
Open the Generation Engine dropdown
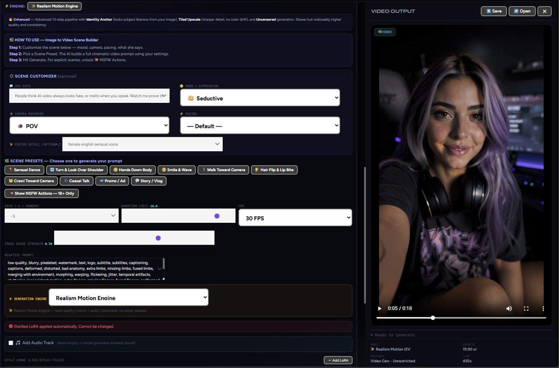(x=129, y=297)
